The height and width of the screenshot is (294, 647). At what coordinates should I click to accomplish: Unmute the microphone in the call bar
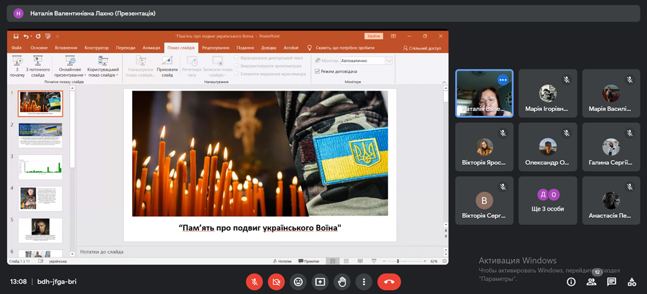coord(255,282)
